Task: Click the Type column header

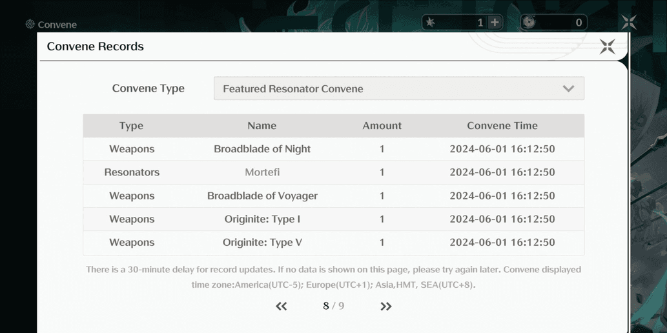Action: point(132,125)
